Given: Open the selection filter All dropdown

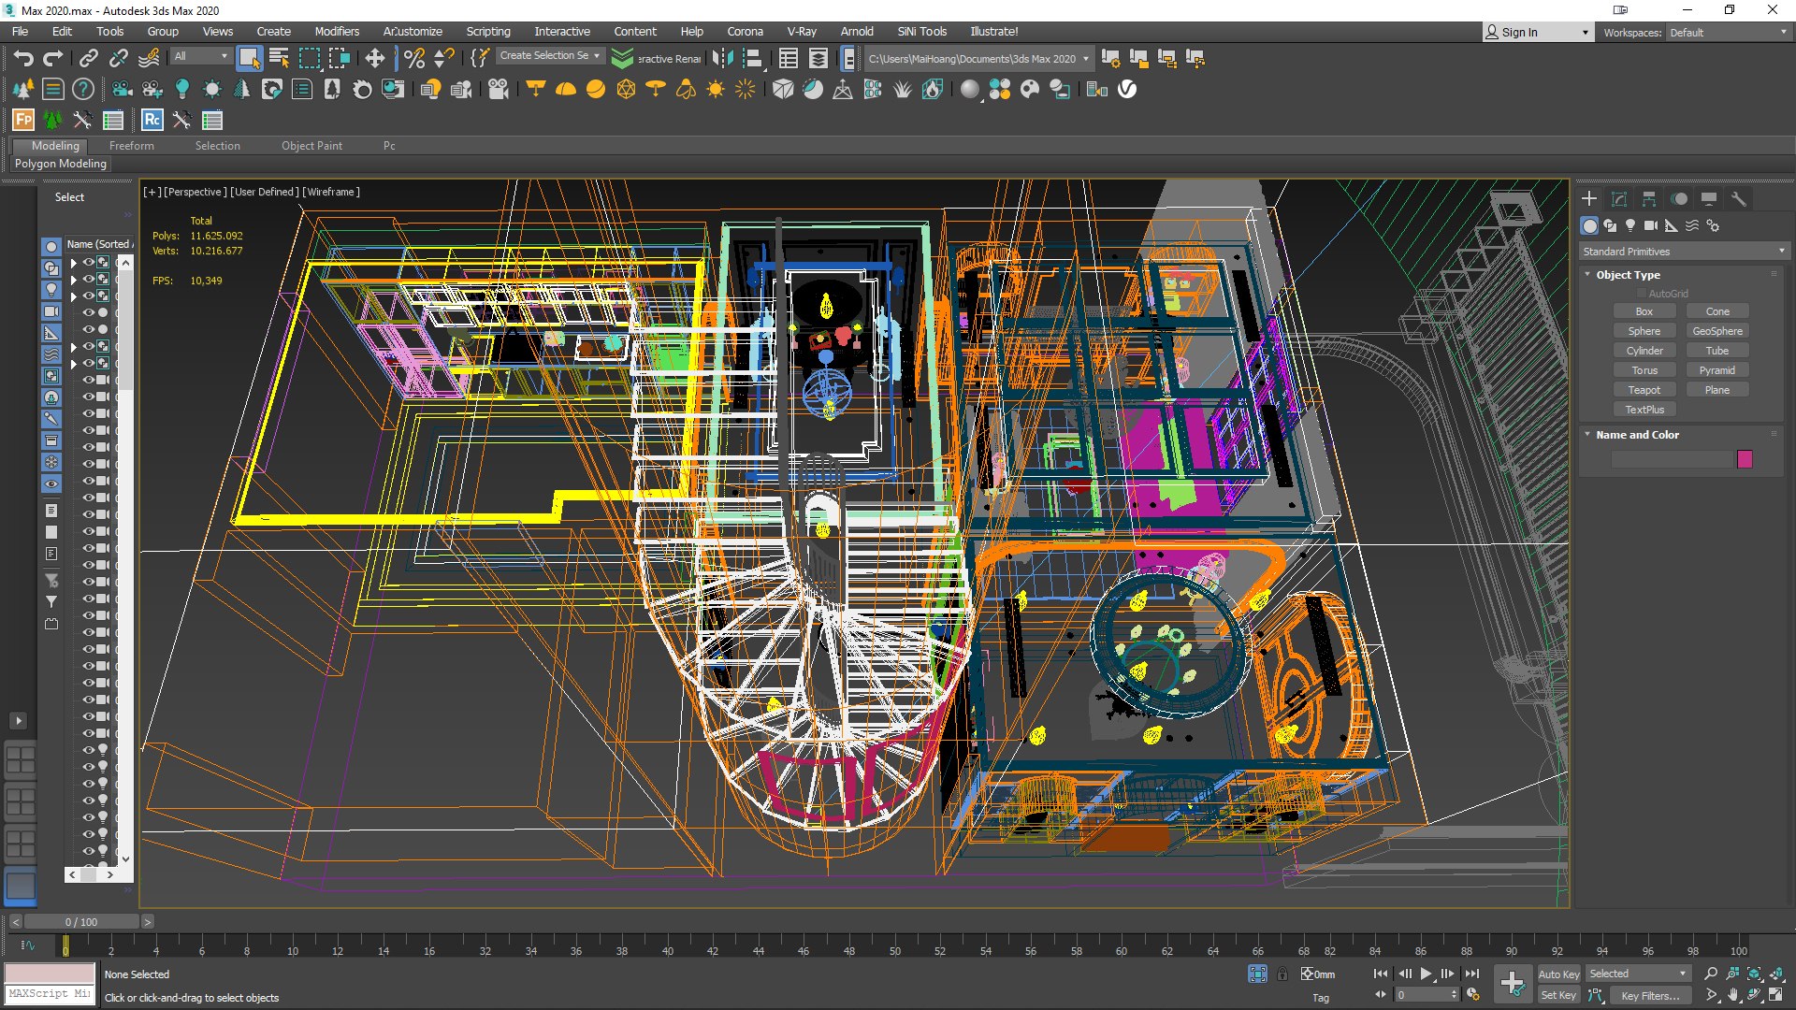Looking at the screenshot, I should tap(201, 56).
